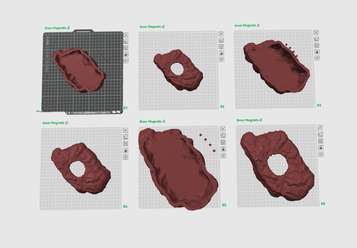Click the rename pencil above plate 01
Screen dimensions: 357x248
(68, 28)
